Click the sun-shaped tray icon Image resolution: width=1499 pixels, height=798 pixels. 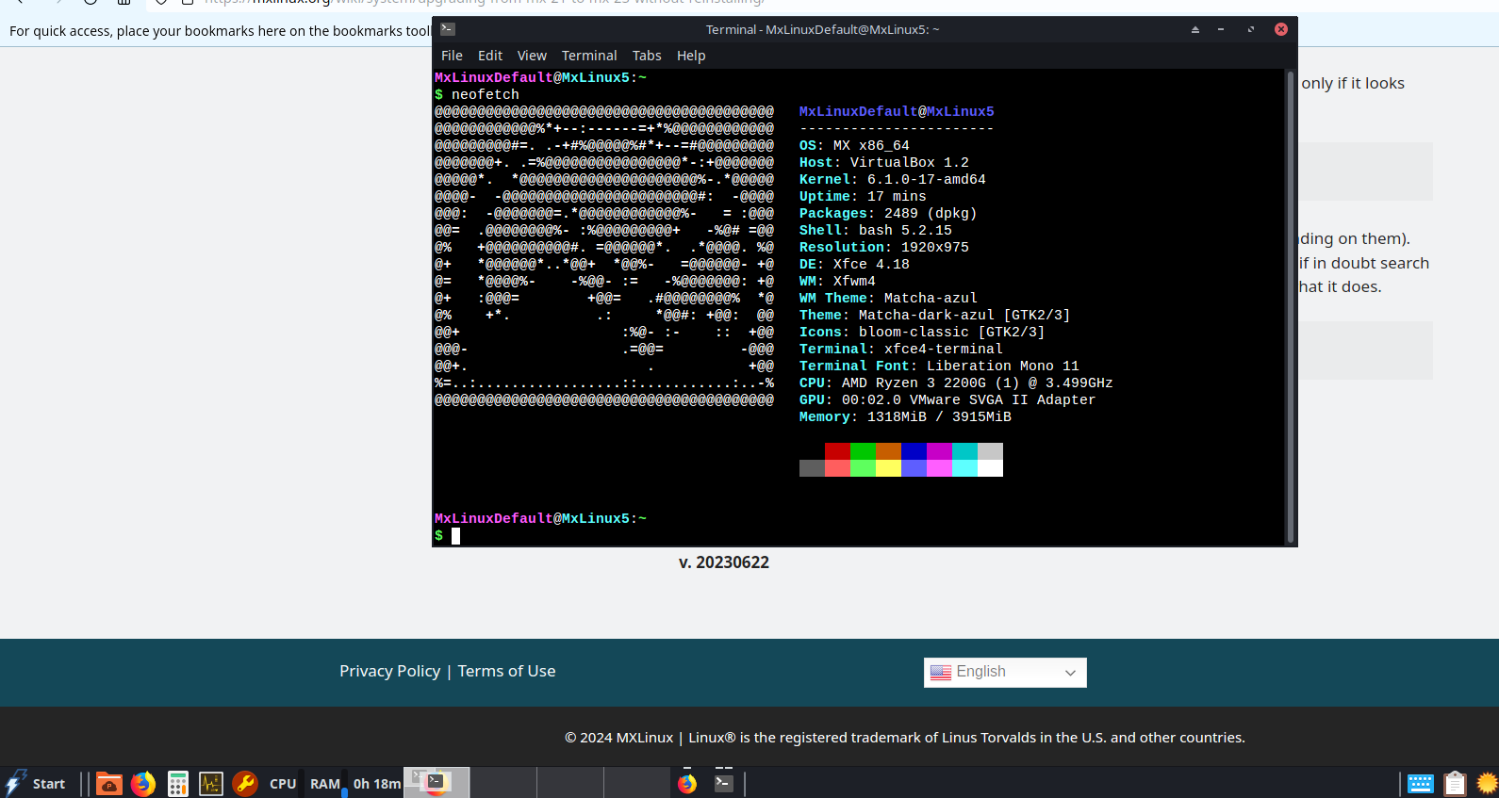coord(1488,783)
